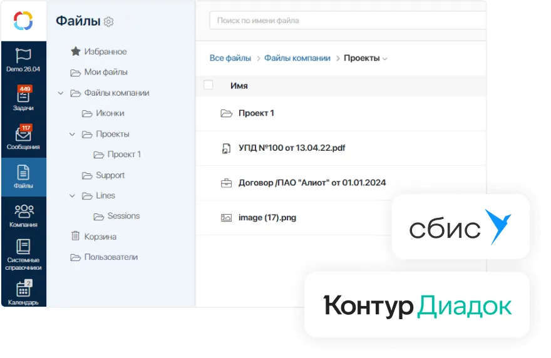Open Корзина in the file tree
The height and width of the screenshot is (358, 551).
[100, 237]
